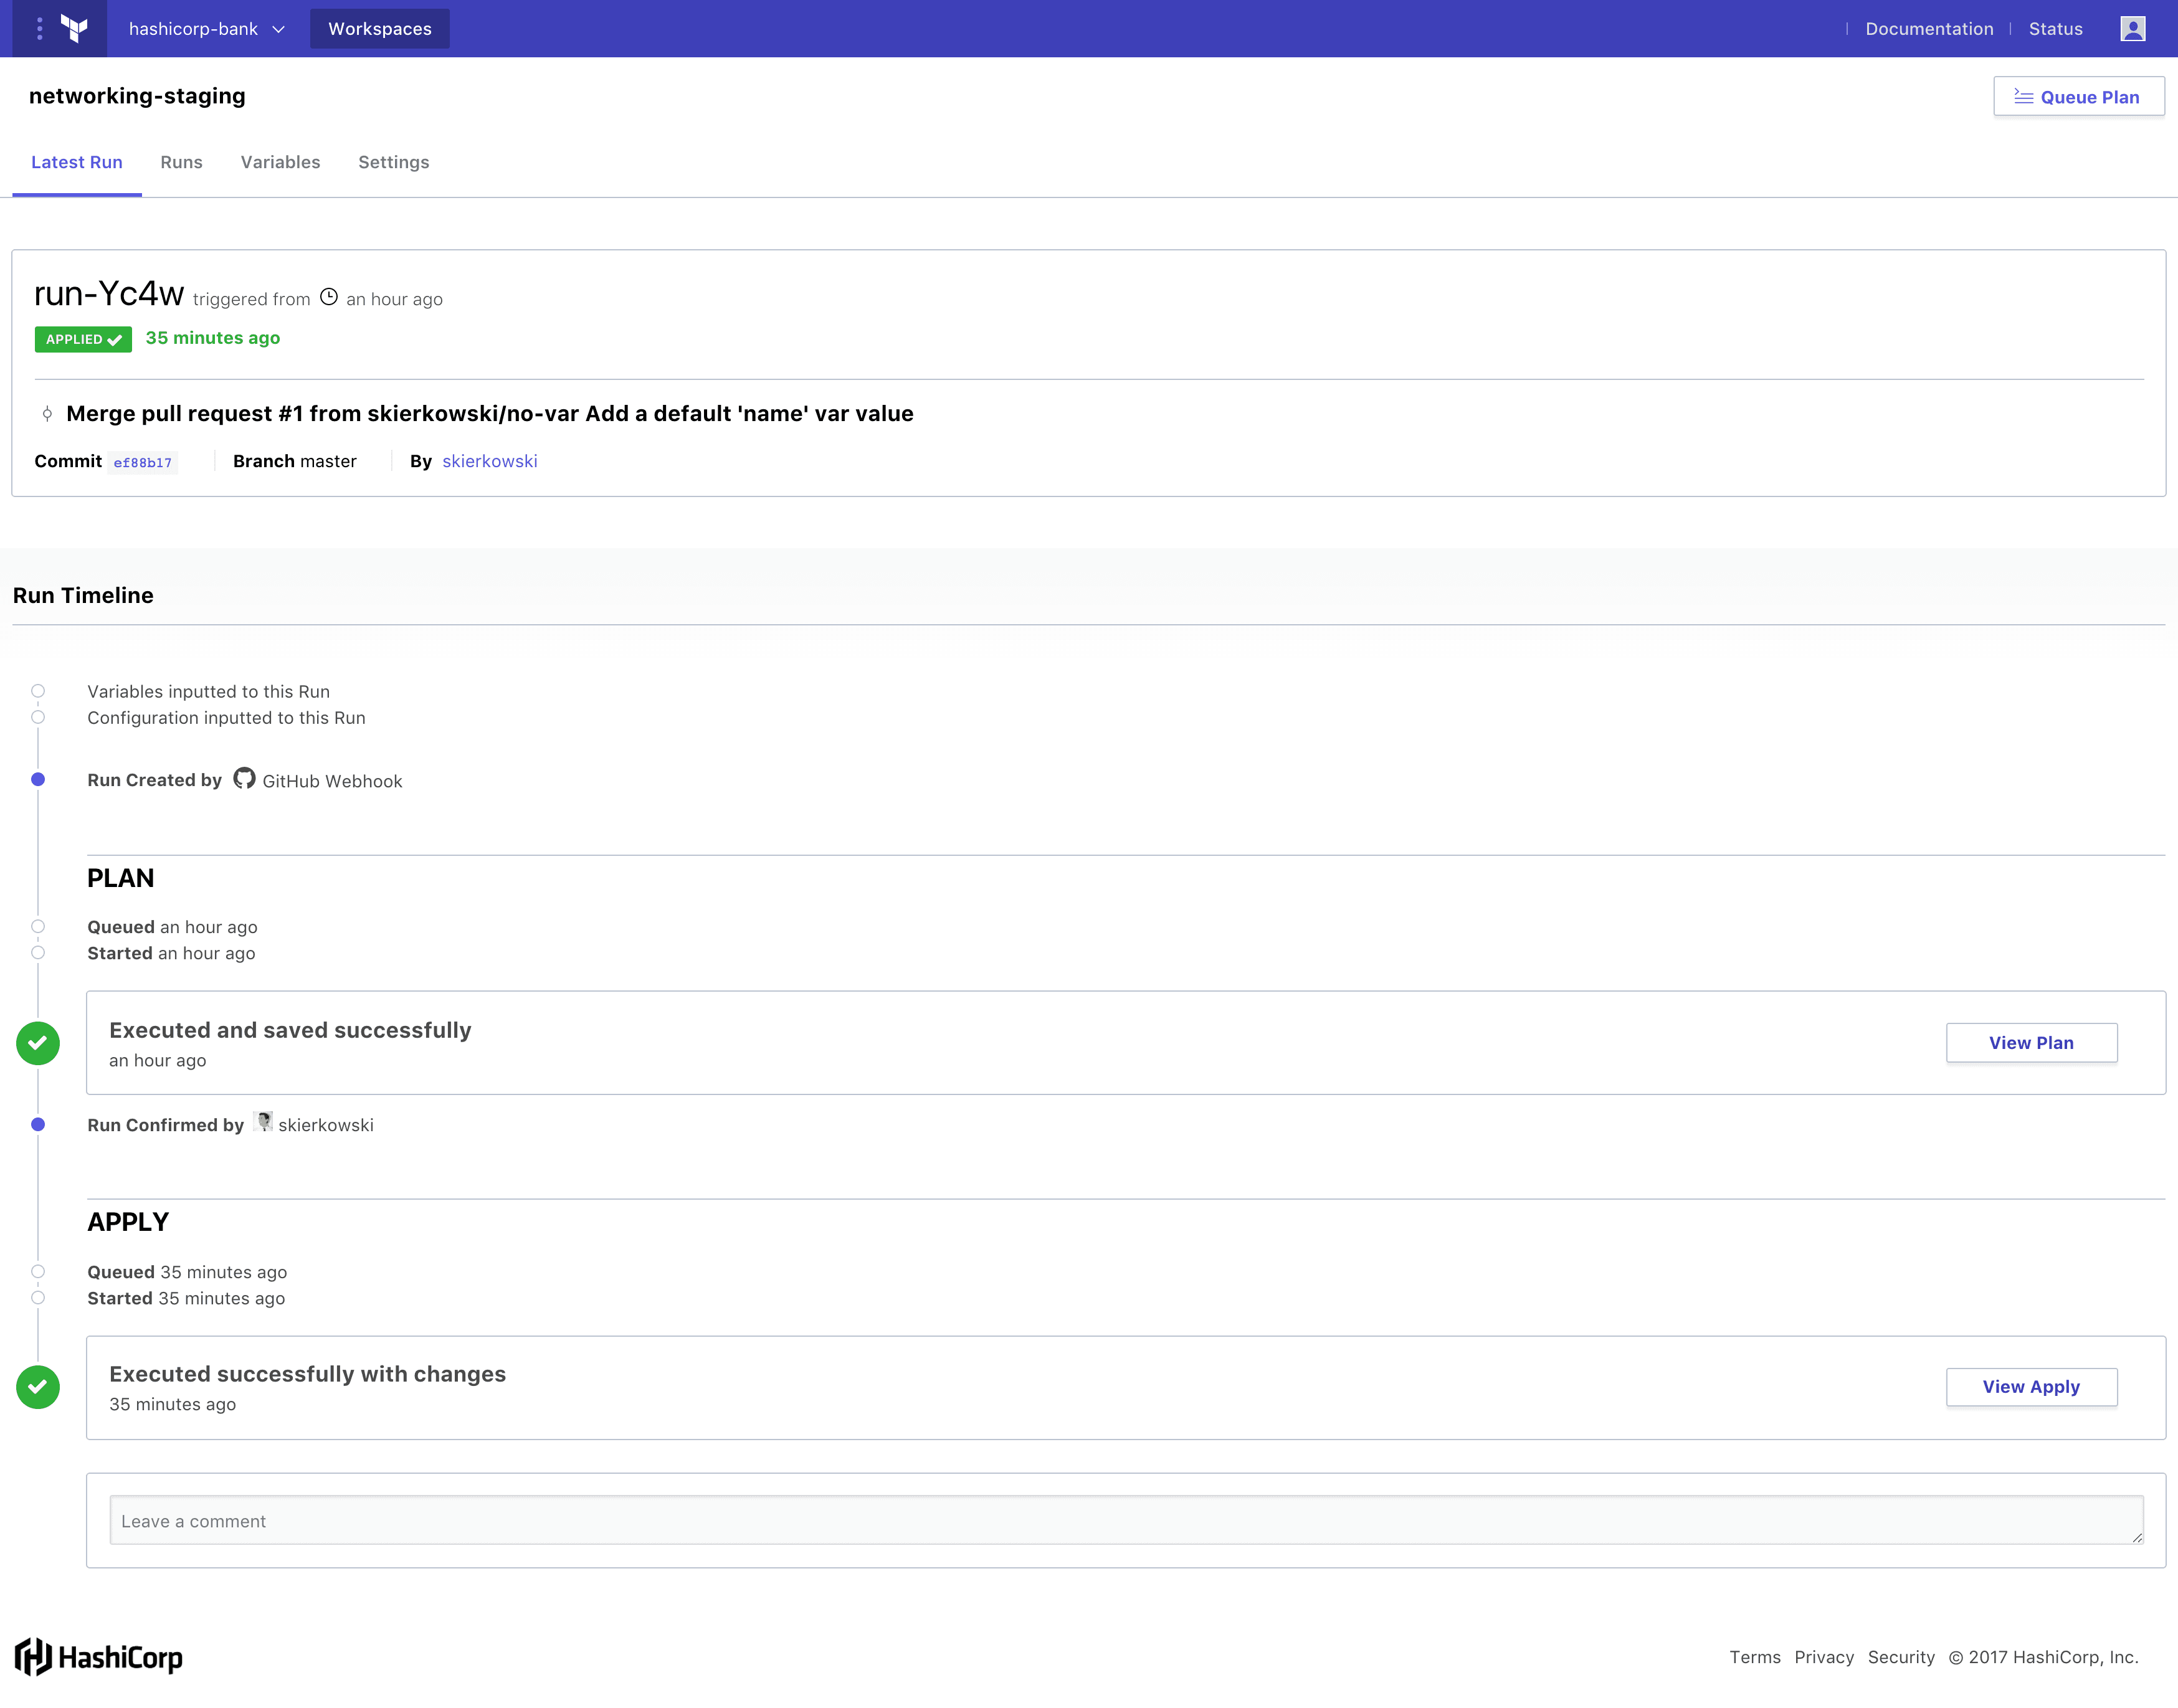Image resolution: width=2178 pixels, height=1708 pixels.
Task: Click the GitHub Webhook octocat icon
Action: (x=244, y=778)
